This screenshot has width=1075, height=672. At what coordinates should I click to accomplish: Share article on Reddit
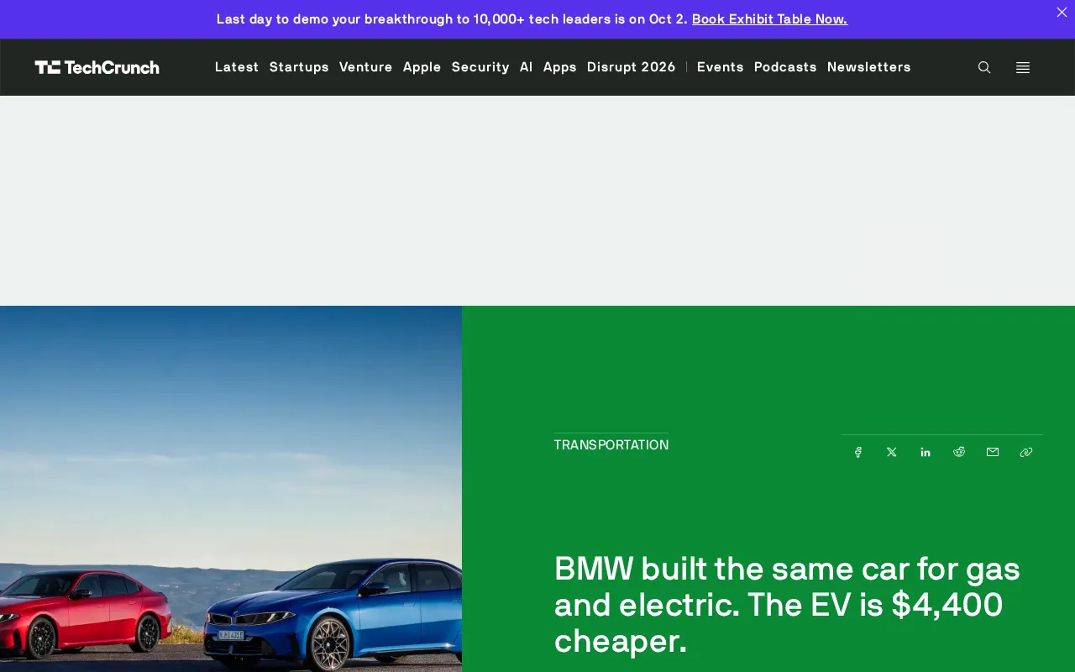[x=959, y=452]
